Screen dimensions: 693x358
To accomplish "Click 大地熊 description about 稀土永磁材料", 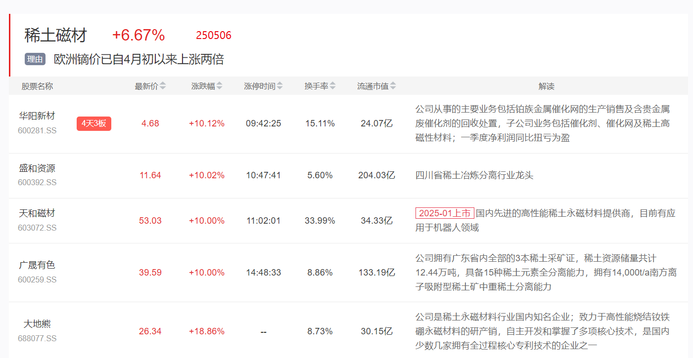I will point(543,331).
